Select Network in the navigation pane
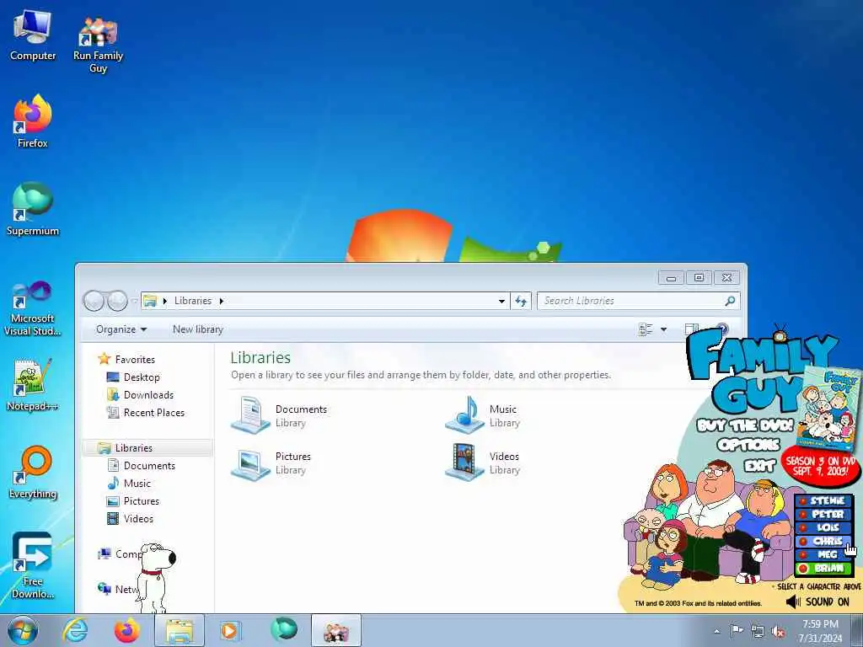Screen dimensions: 863x647 [x=117, y=589]
